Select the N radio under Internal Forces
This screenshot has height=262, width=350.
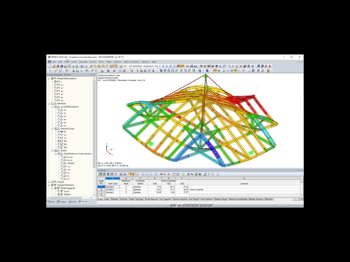(x=59, y=132)
